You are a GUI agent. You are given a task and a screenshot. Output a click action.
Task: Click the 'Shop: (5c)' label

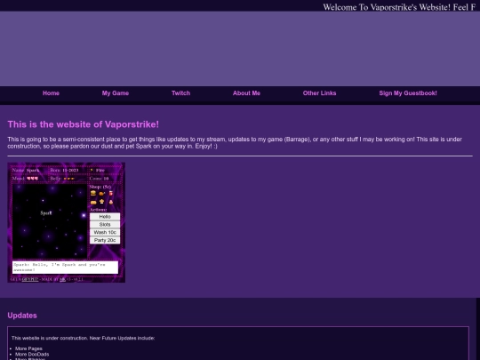(x=100, y=187)
